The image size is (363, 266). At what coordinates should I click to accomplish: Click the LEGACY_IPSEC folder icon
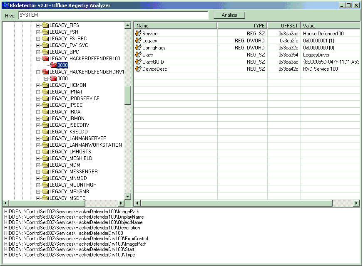[45, 105]
